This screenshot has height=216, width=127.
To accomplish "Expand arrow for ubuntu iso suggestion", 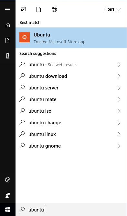I will 119,111.
